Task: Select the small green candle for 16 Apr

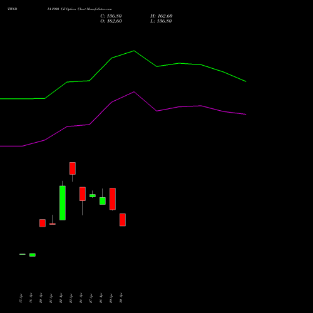Action: click(33, 255)
